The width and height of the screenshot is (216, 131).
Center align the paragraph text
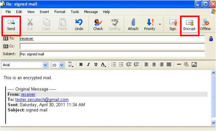click(154, 64)
